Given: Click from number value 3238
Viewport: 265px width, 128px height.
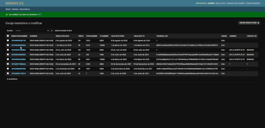Looking at the screenshot, I should [x=88, y=64].
